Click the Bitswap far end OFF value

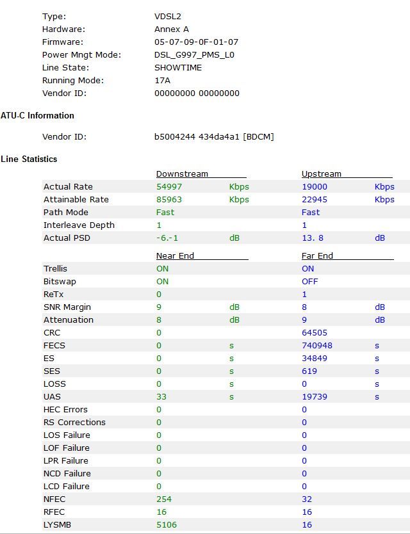click(x=310, y=281)
